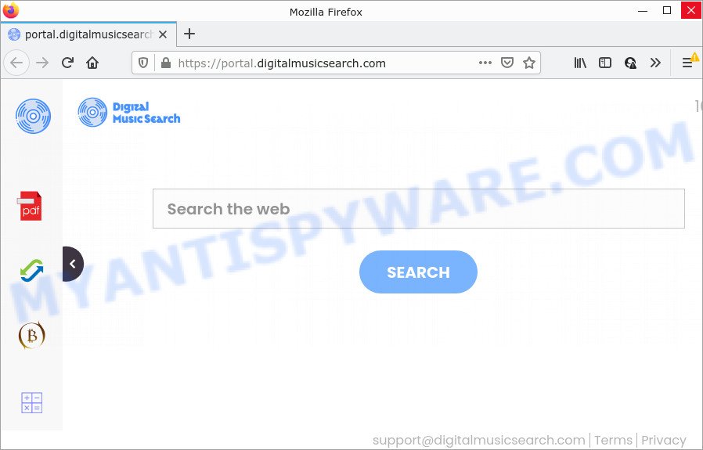This screenshot has width=703, height=450.
Task: Open the PDF tool in sidebar
Action: click(x=31, y=206)
